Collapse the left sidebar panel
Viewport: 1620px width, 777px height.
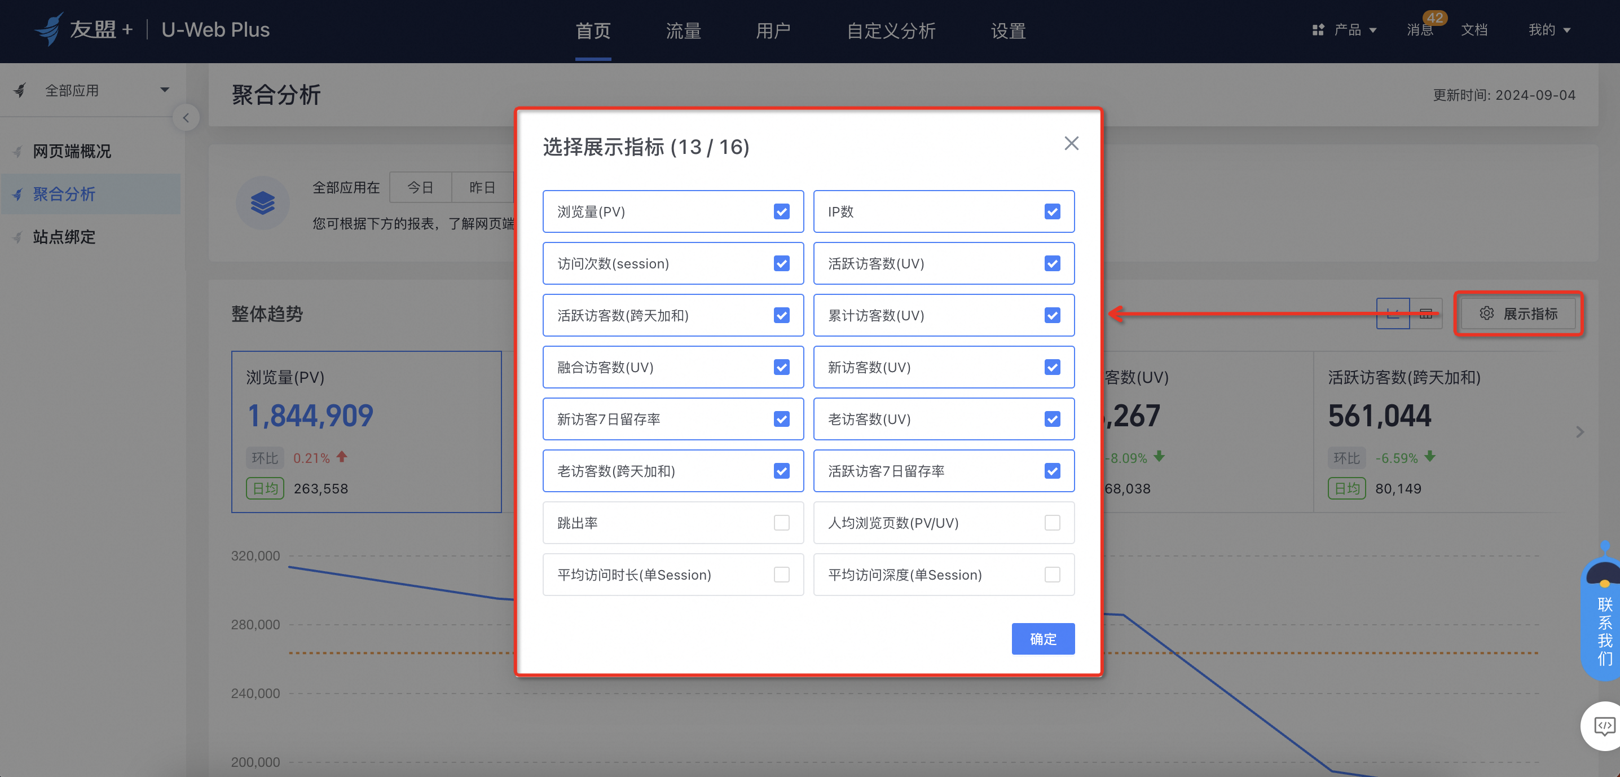coord(186,117)
